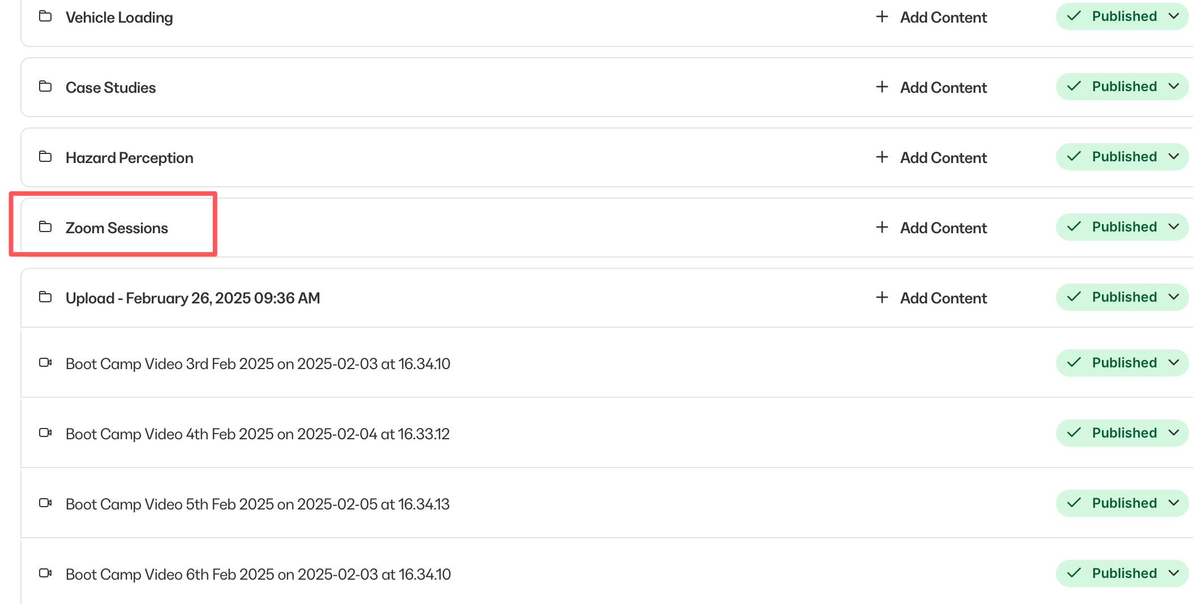The image size is (1193, 604).
Task: Open the Zoom Sessions section title
Action: [x=117, y=228]
